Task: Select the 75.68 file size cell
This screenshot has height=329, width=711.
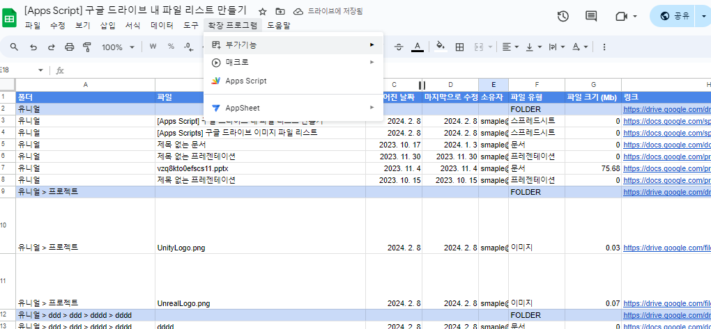Action: 593,168
